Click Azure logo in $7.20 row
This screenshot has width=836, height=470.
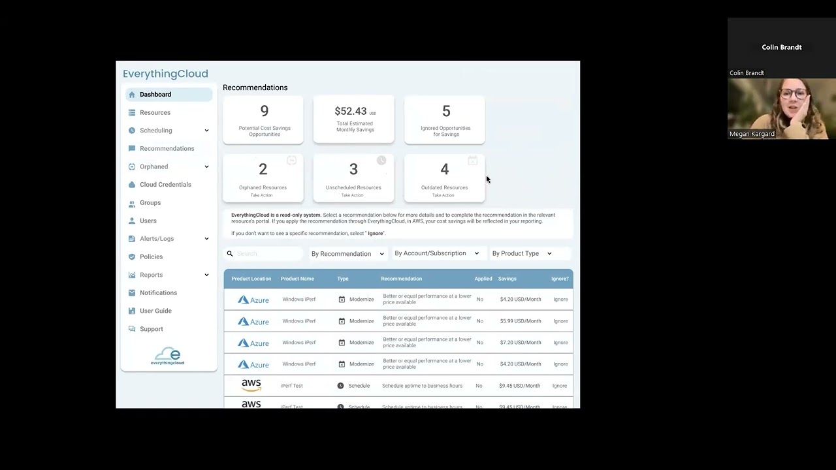click(x=253, y=343)
